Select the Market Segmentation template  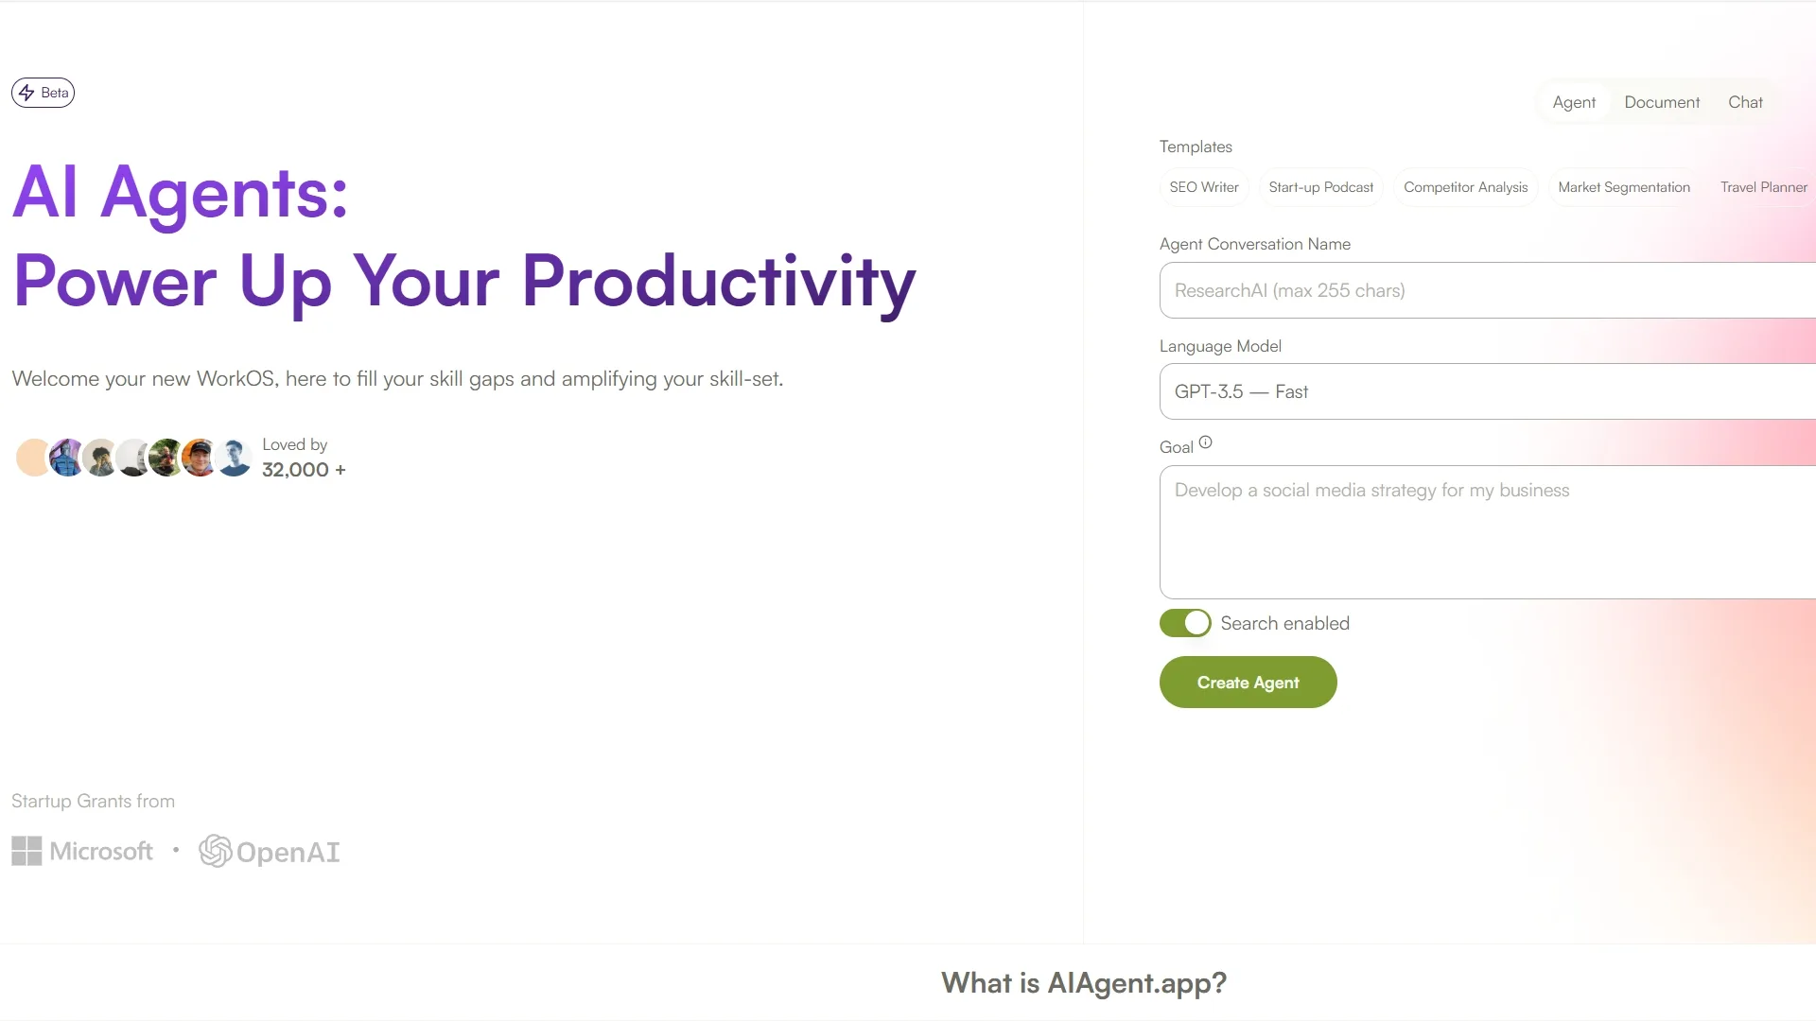[1624, 185]
